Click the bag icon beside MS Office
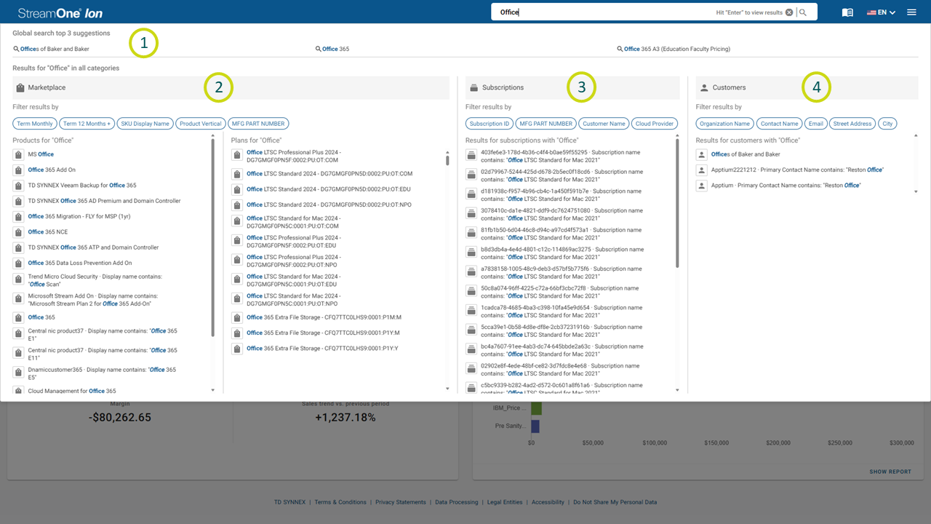The width and height of the screenshot is (931, 524). click(18, 154)
